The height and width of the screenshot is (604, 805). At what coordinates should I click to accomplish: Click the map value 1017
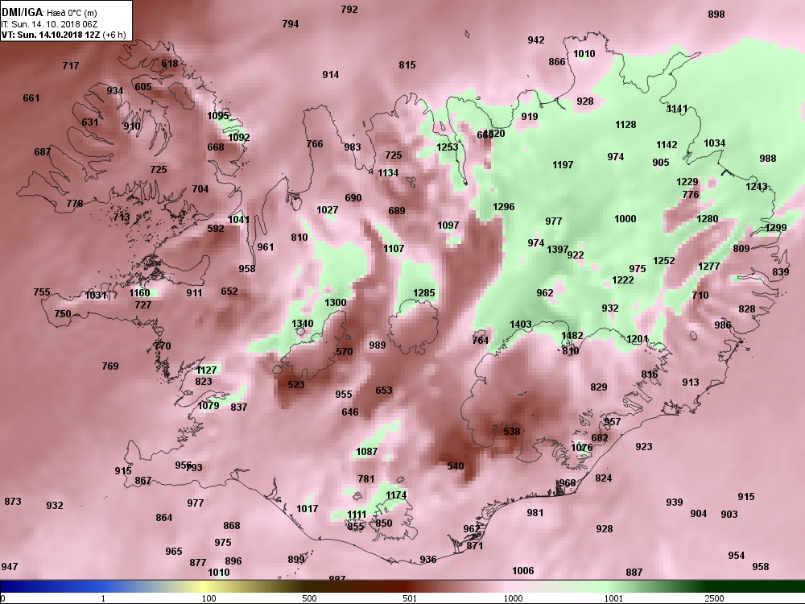(x=308, y=508)
